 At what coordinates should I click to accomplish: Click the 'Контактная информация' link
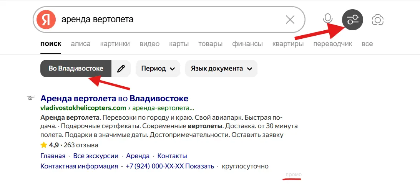point(79,167)
